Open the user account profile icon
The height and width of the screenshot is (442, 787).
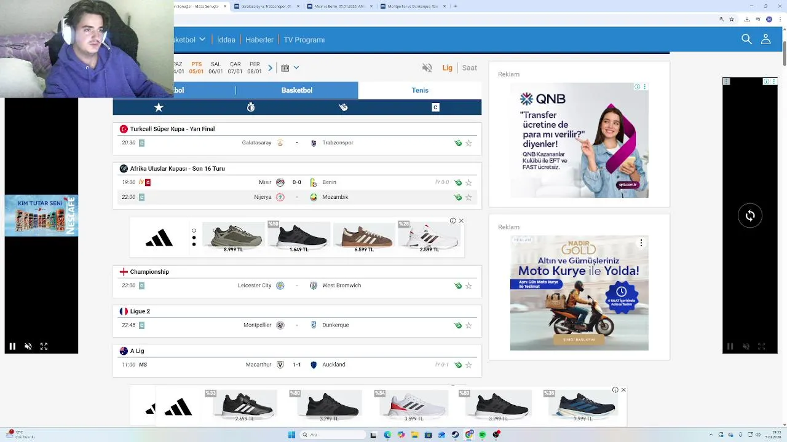click(x=765, y=39)
